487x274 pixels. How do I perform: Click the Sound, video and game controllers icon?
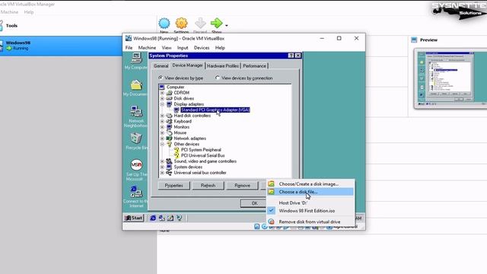[x=169, y=161]
